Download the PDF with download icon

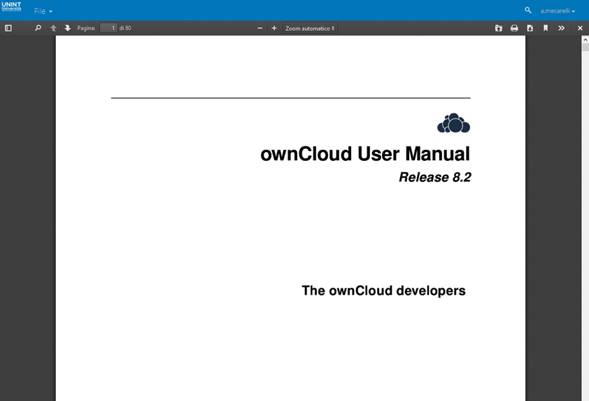(x=530, y=28)
